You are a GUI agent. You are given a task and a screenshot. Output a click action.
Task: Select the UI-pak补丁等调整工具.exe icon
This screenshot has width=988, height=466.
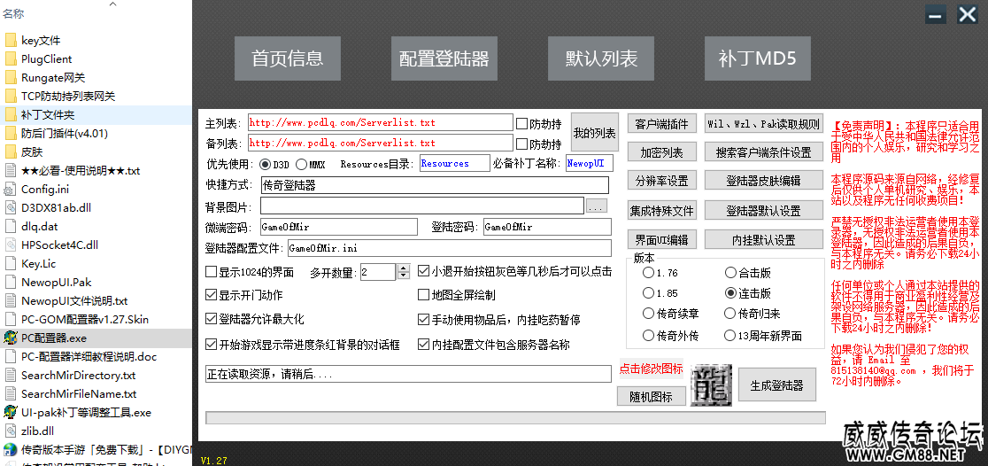click(x=11, y=412)
